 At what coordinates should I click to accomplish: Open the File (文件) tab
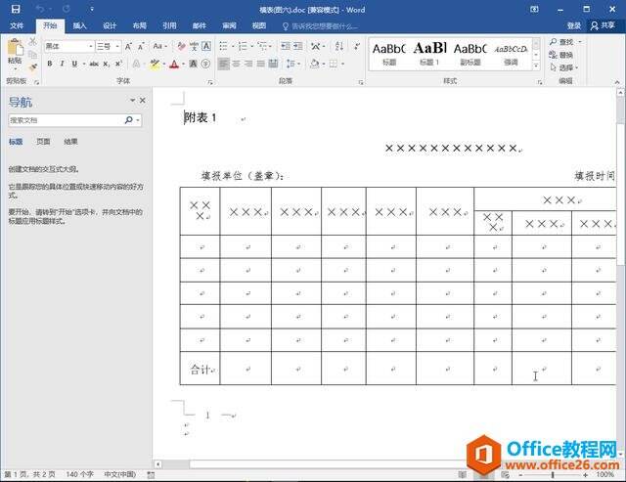(x=17, y=26)
